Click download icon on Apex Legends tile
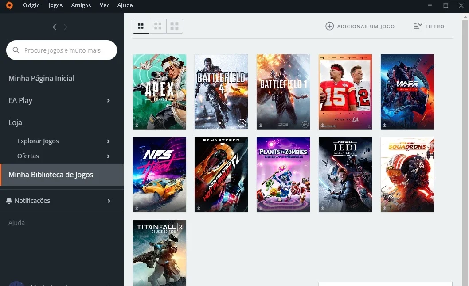Screen dimensions: 469x286 click(137, 125)
